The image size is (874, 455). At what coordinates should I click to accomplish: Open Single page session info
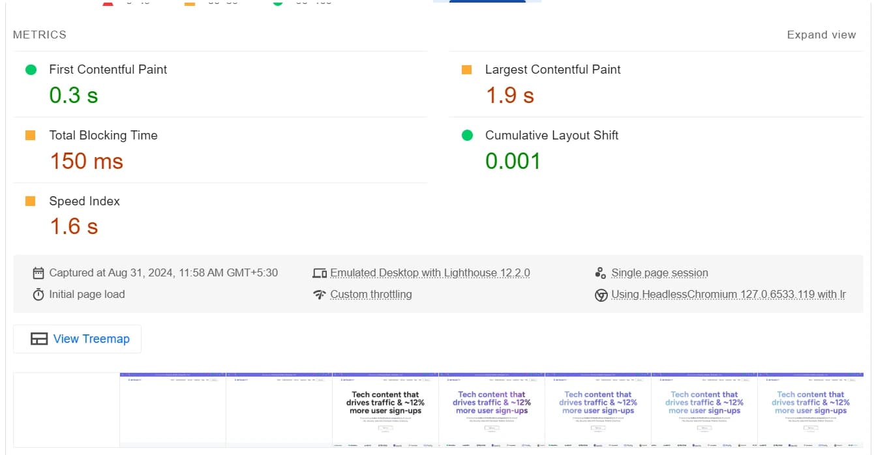coord(659,273)
